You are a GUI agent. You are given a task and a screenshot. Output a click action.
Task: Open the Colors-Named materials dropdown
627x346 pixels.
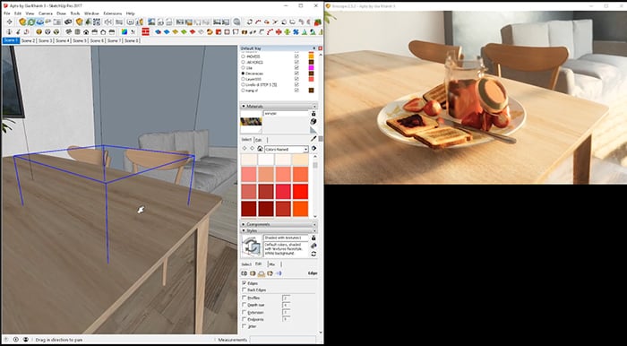click(x=287, y=149)
